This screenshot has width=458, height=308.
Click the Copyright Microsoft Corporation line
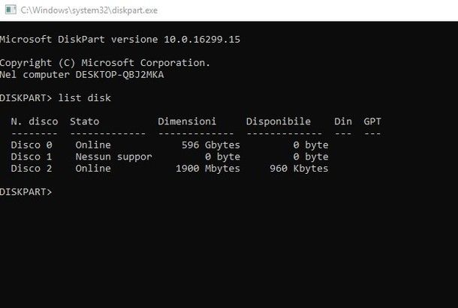(x=105, y=62)
